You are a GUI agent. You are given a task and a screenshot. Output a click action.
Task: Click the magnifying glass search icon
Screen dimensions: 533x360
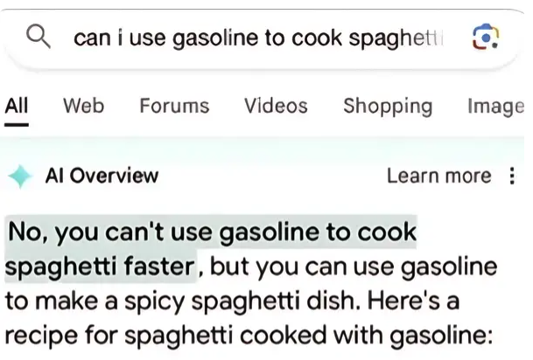click(39, 37)
